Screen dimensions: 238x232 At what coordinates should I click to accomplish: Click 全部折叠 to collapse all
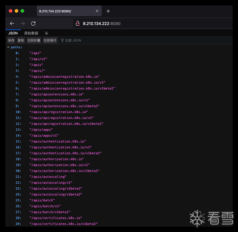point(34,40)
